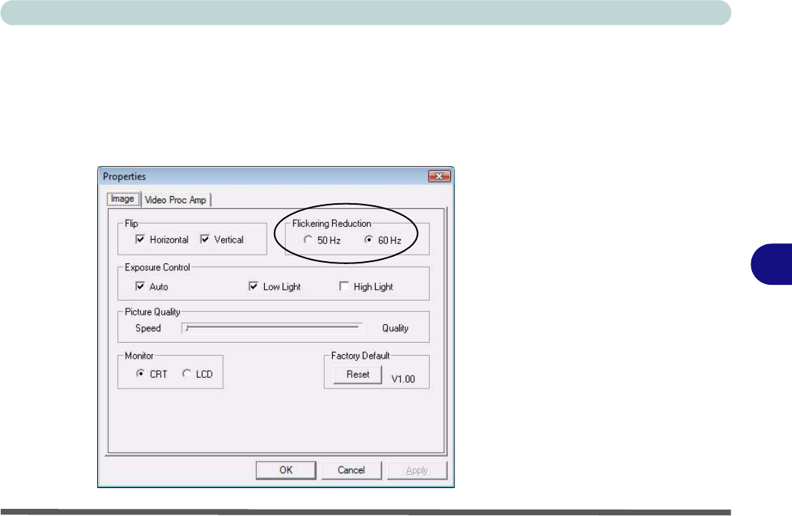Image resolution: width=792 pixels, height=516 pixels.
Task: Choose the CRT monitor option
Action: point(140,374)
